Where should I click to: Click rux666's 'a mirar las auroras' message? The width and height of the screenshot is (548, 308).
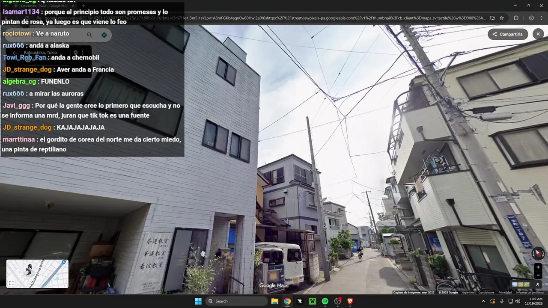[43, 93]
